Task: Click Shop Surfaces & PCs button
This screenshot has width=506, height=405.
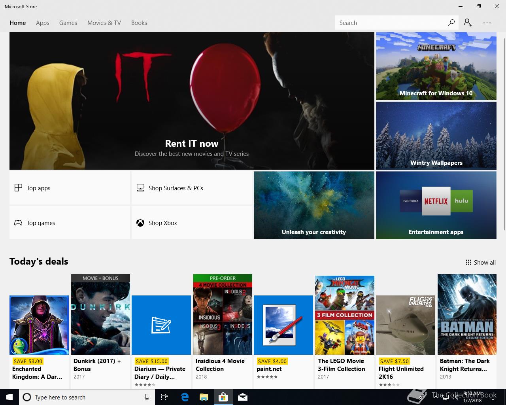Action: [192, 188]
